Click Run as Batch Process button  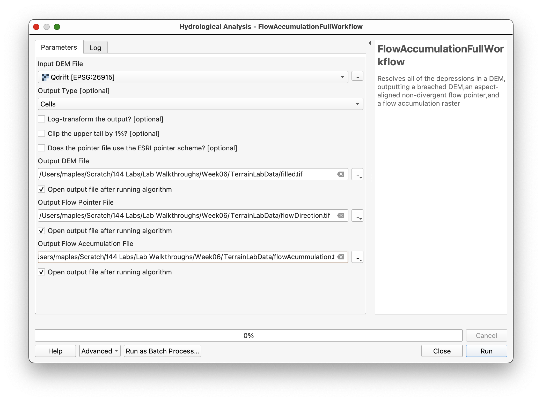pyautogui.click(x=162, y=351)
